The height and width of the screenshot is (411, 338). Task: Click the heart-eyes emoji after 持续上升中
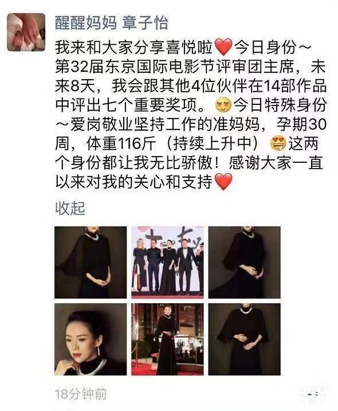click(278, 144)
